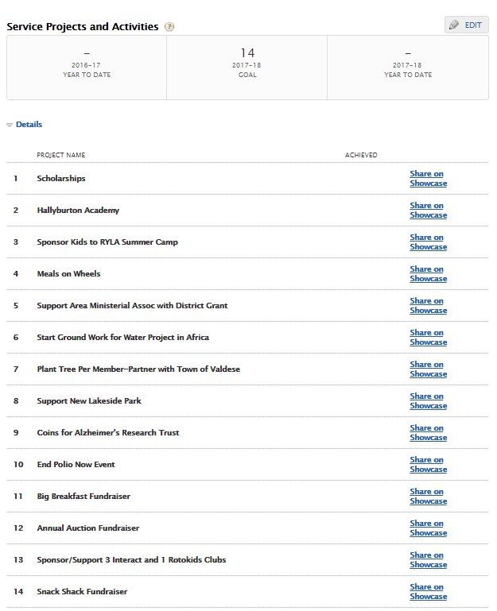Select Coins for Alzheimer's Research Trust
Image resolution: width=497 pixels, height=611 pixels.
pyautogui.click(x=108, y=432)
